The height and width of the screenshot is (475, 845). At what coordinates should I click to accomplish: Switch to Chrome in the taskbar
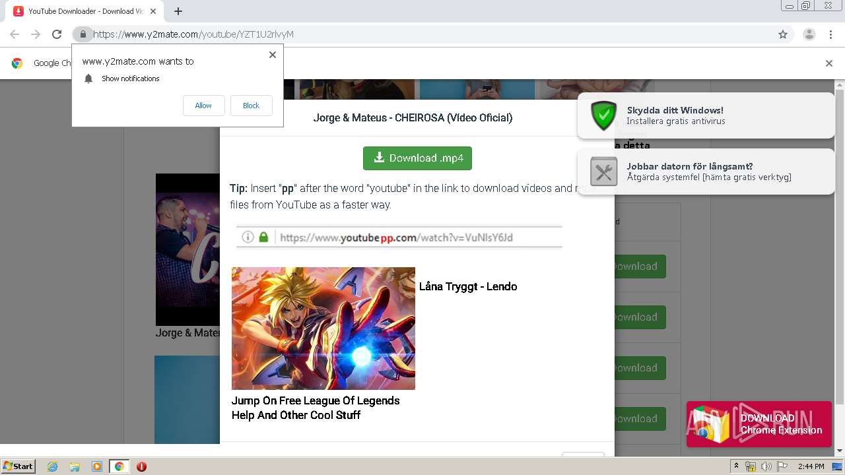coord(119,466)
